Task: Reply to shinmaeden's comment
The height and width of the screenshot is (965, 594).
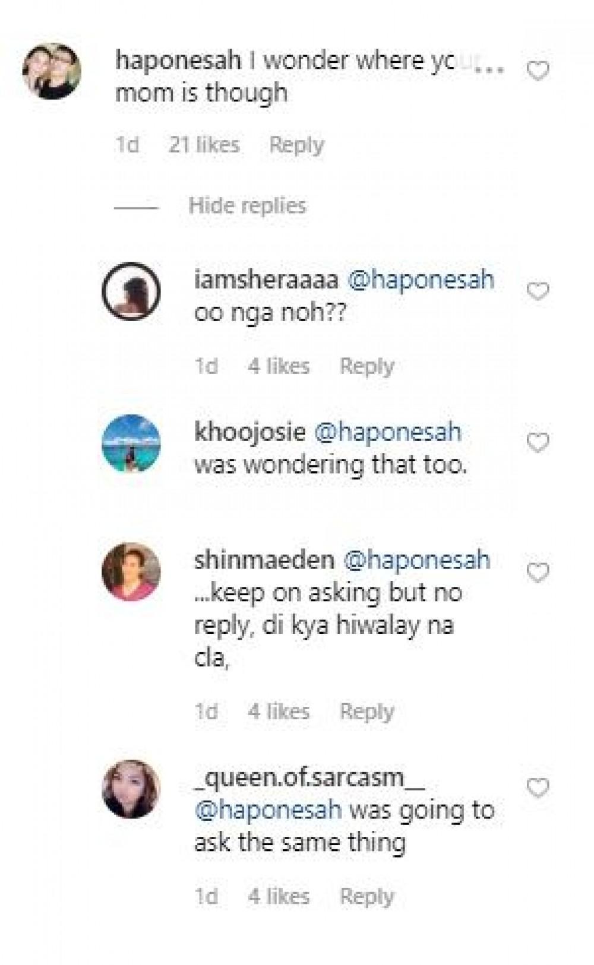Action: (366, 712)
